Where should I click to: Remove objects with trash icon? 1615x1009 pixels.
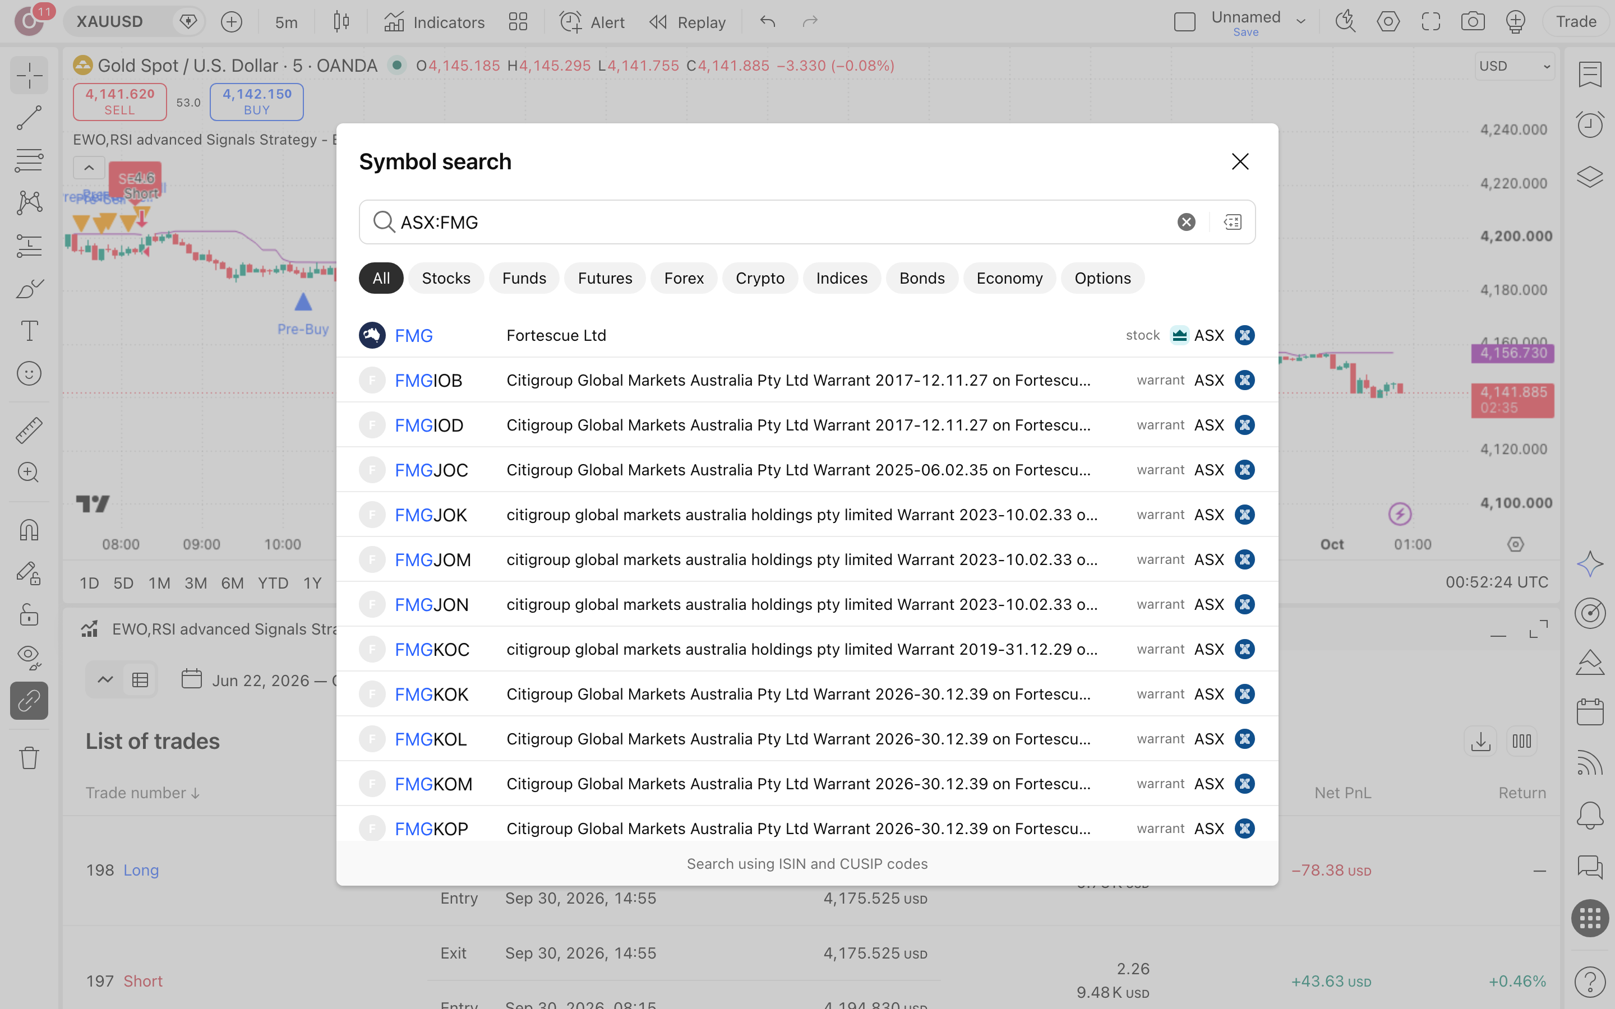click(29, 757)
